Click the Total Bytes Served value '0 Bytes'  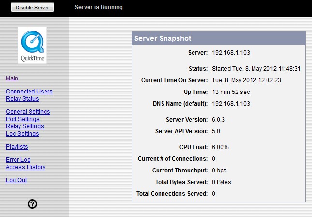point(221,182)
